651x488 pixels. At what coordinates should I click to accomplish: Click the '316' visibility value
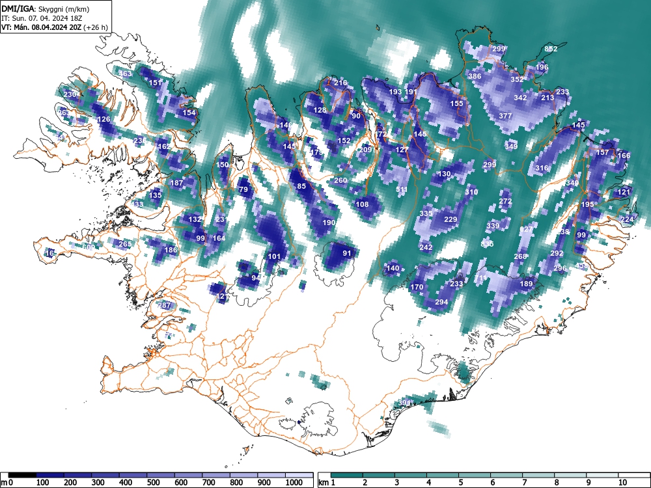coord(542,168)
